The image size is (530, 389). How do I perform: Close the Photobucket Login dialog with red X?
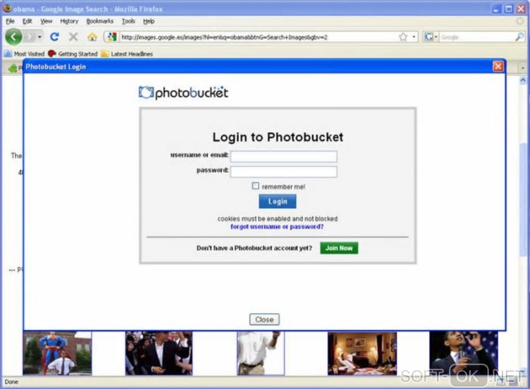498,66
